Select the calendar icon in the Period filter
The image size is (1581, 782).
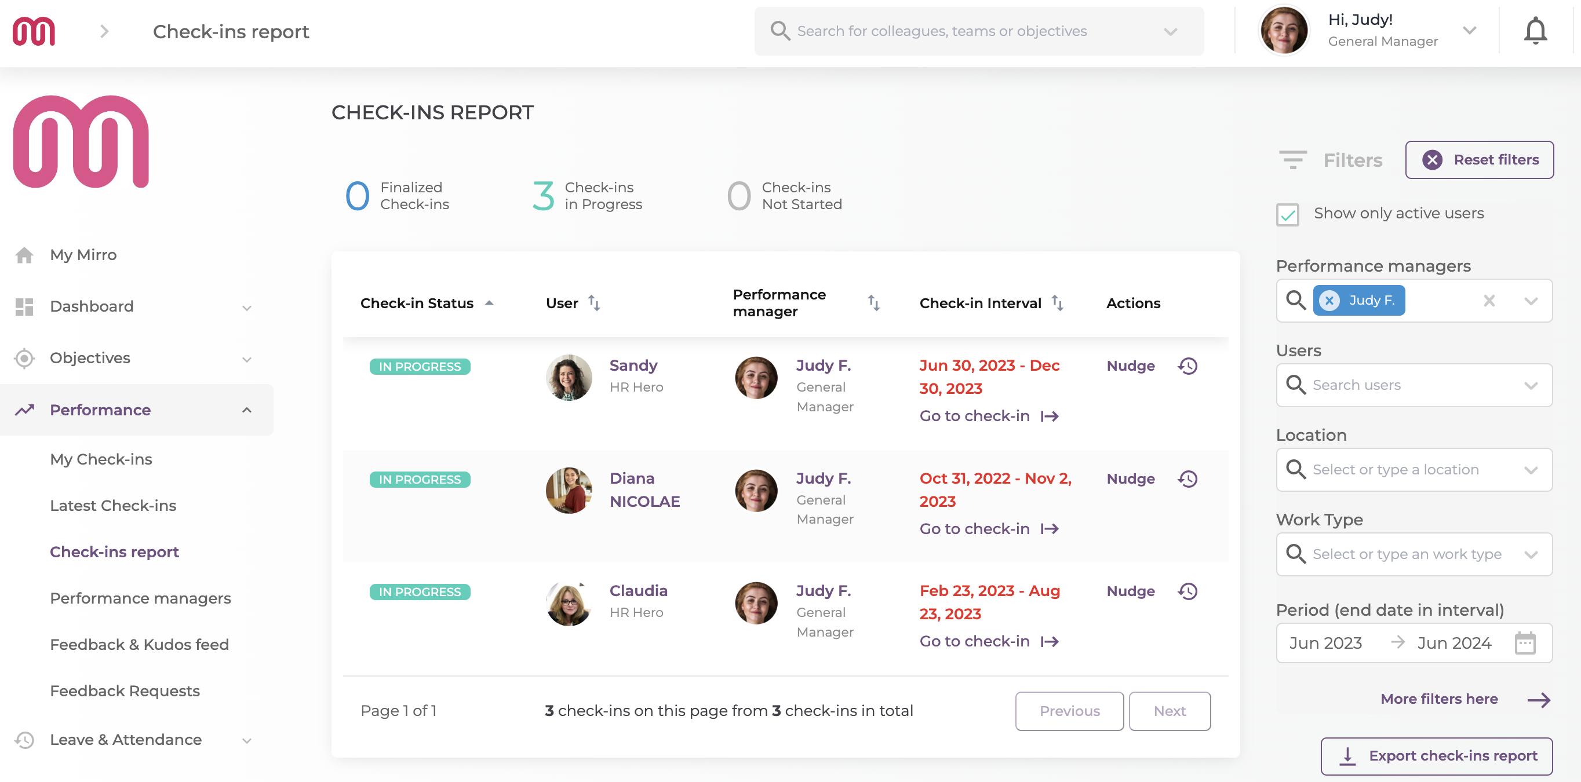pos(1525,643)
